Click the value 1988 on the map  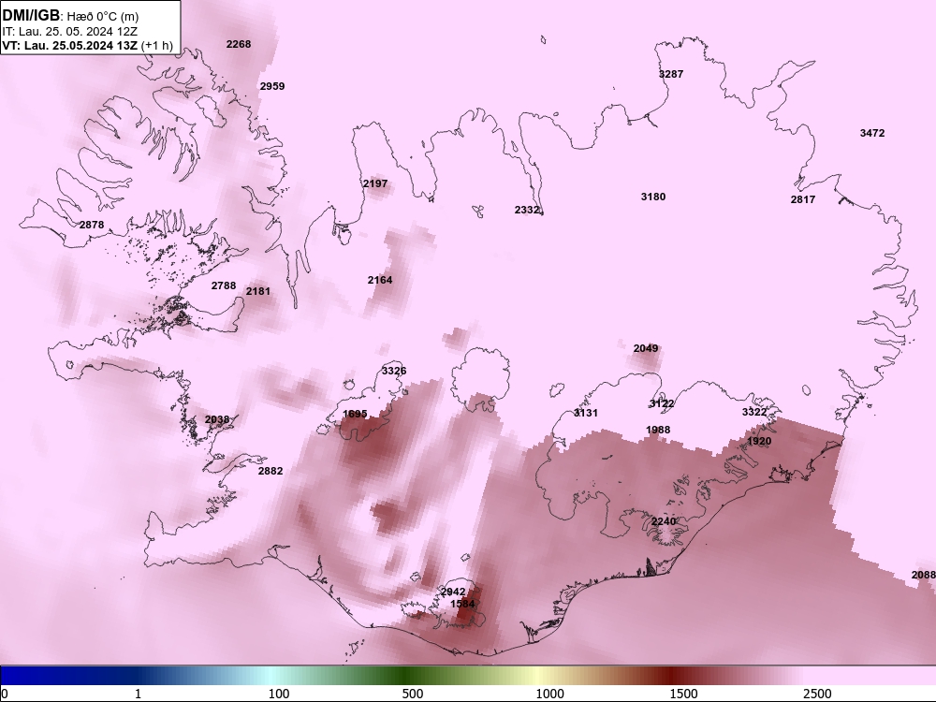pyautogui.click(x=658, y=430)
